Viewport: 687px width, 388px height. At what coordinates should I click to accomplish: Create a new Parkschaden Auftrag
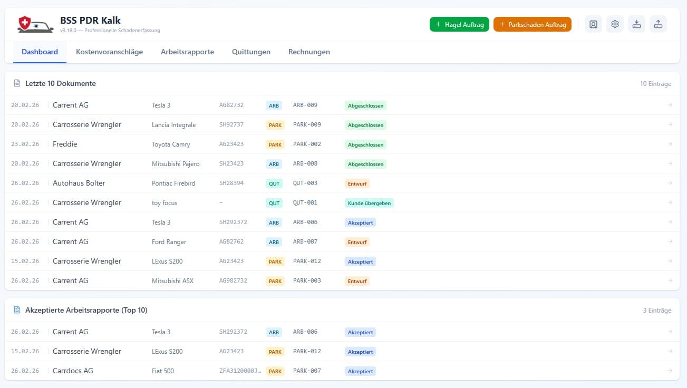tap(533, 24)
